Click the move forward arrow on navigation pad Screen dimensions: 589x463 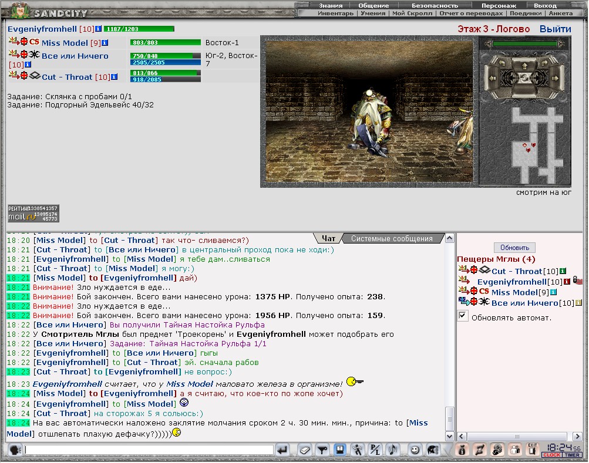(x=525, y=66)
